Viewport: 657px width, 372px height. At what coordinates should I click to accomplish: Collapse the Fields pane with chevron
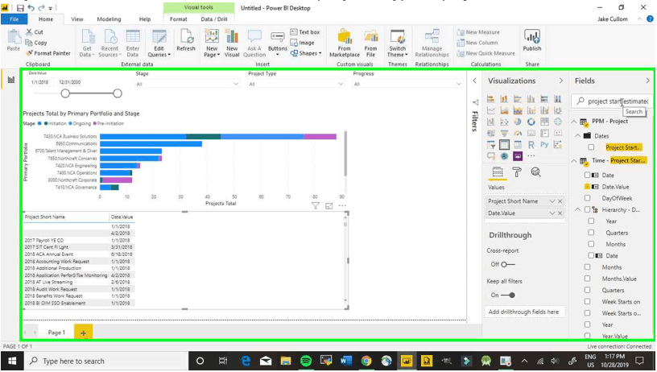click(648, 81)
